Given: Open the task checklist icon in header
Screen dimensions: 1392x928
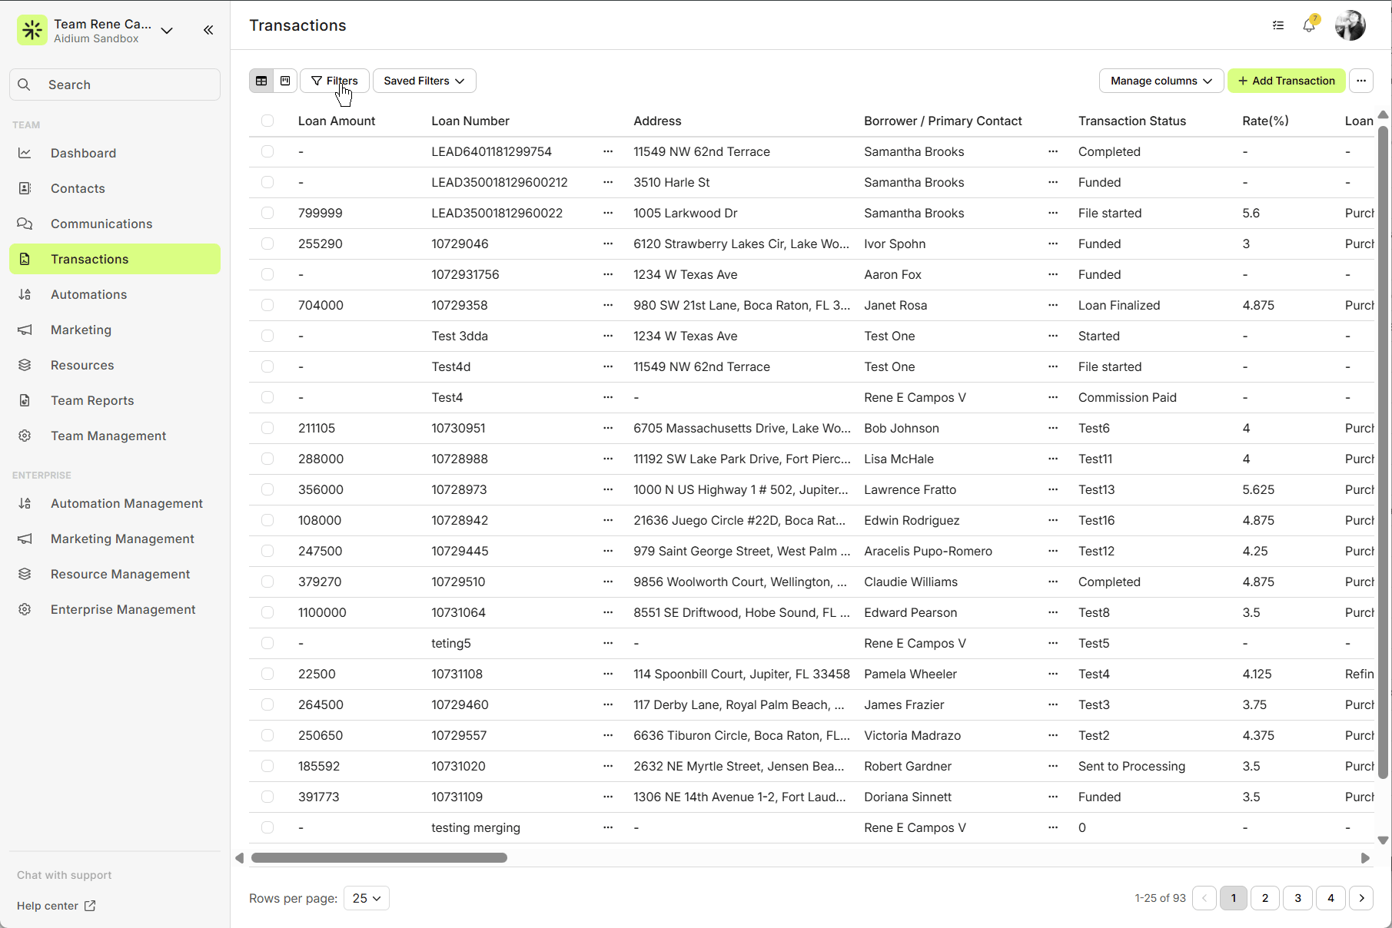Looking at the screenshot, I should click(1278, 25).
